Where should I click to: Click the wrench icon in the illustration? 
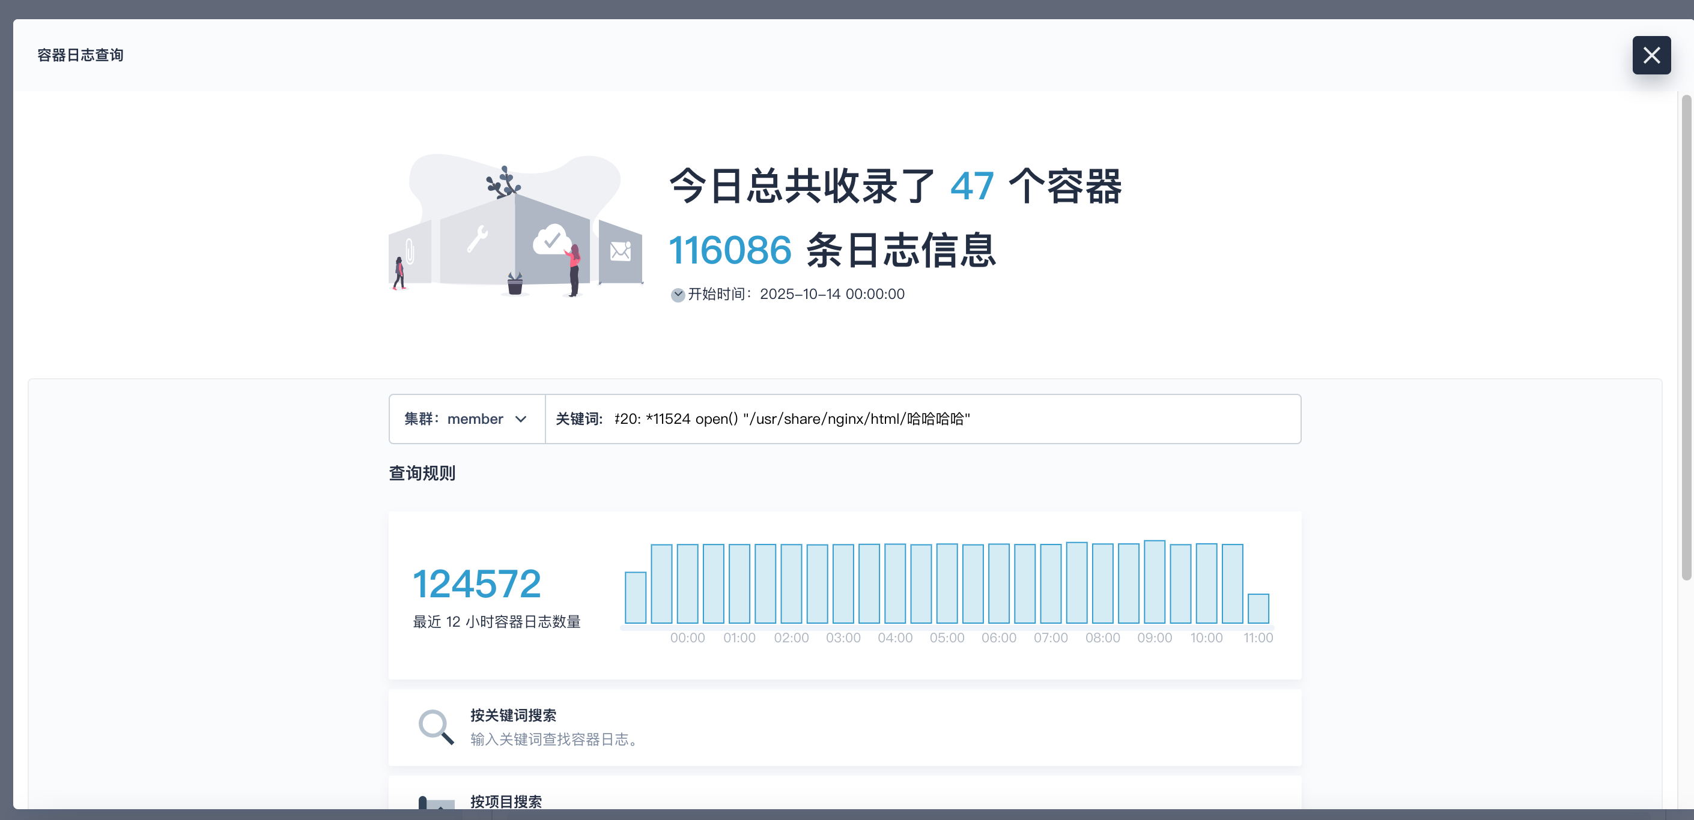pos(478,238)
